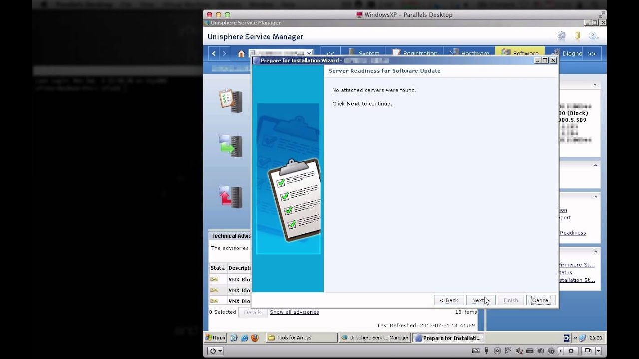
Task: Click Next in the Prepare for Installation Wizard
Action: pos(481,300)
